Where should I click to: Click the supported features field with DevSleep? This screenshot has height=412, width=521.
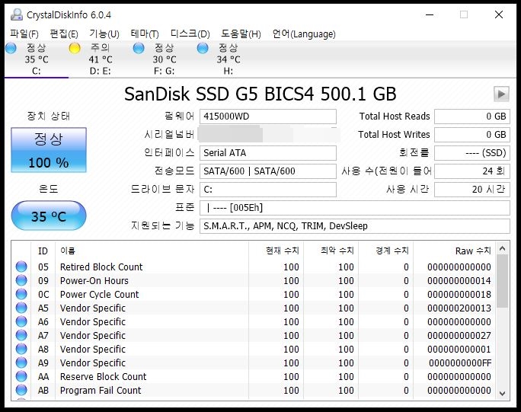click(x=354, y=226)
